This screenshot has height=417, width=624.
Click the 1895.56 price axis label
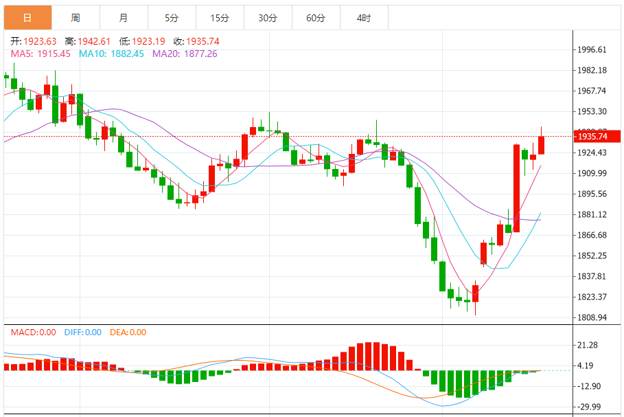tap(592, 194)
